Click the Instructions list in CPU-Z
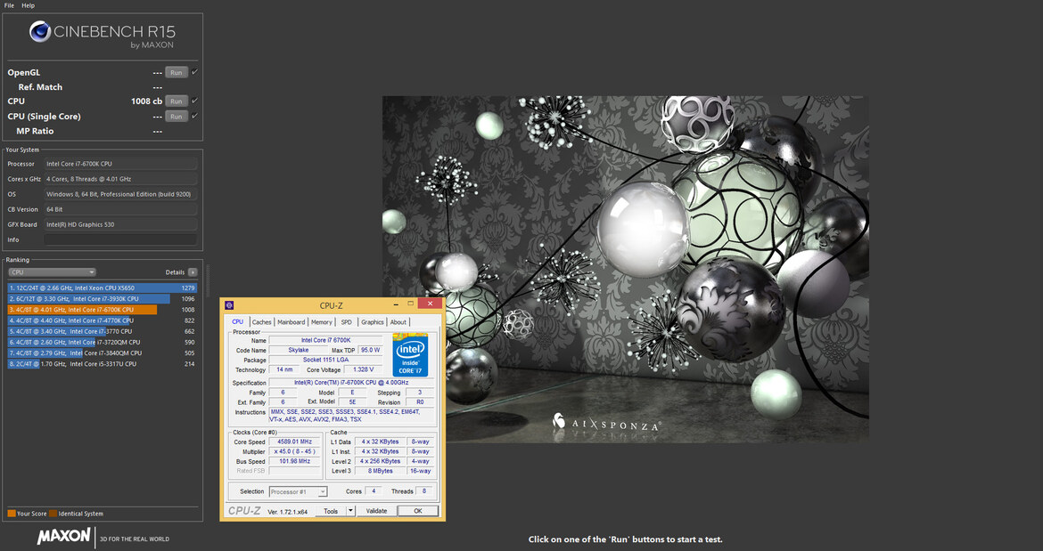Image resolution: width=1043 pixels, height=551 pixels. [351, 416]
